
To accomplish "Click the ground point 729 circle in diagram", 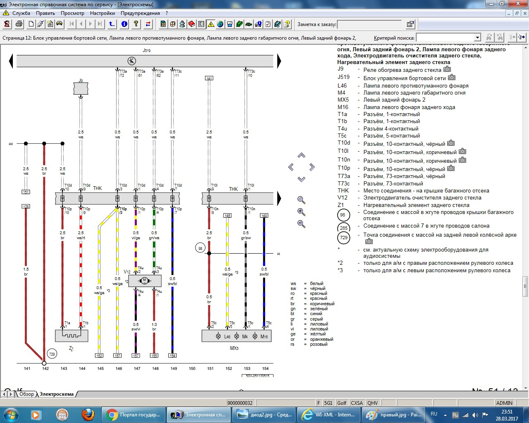I will click(52, 354).
